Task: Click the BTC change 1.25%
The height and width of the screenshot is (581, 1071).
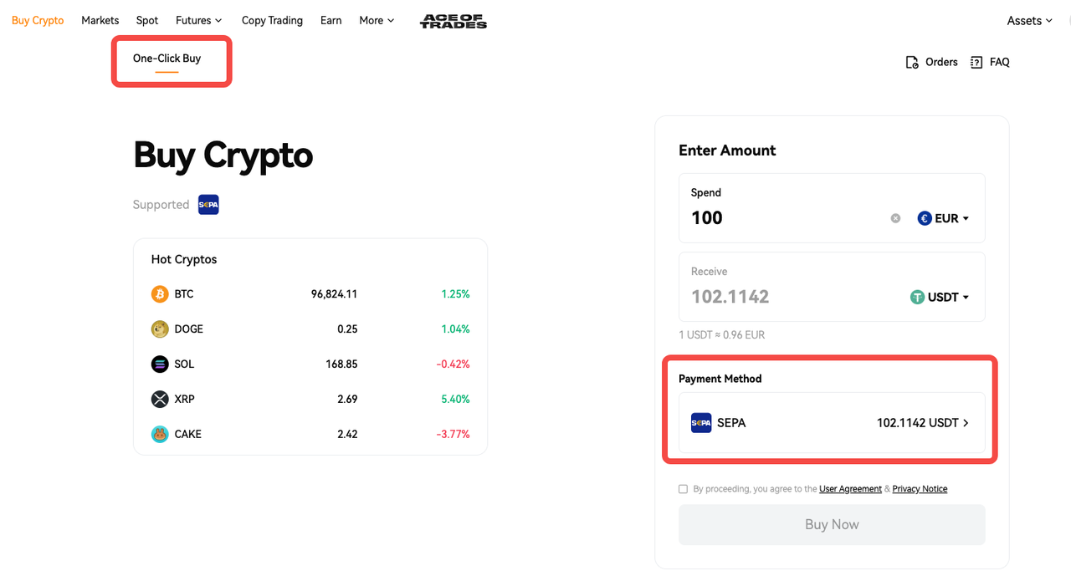Action: [x=455, y=294]
